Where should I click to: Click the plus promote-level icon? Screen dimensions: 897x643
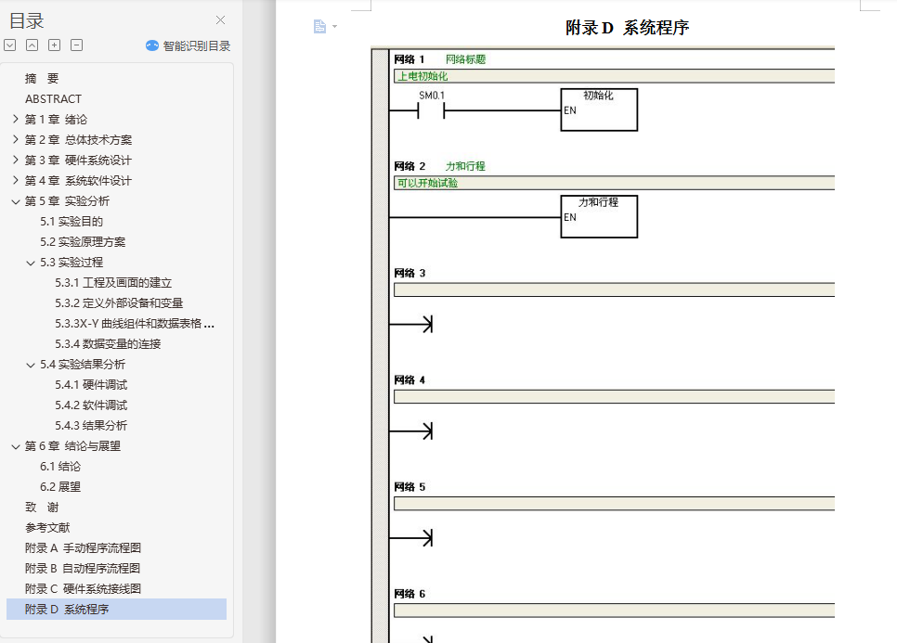click(55, 45)
